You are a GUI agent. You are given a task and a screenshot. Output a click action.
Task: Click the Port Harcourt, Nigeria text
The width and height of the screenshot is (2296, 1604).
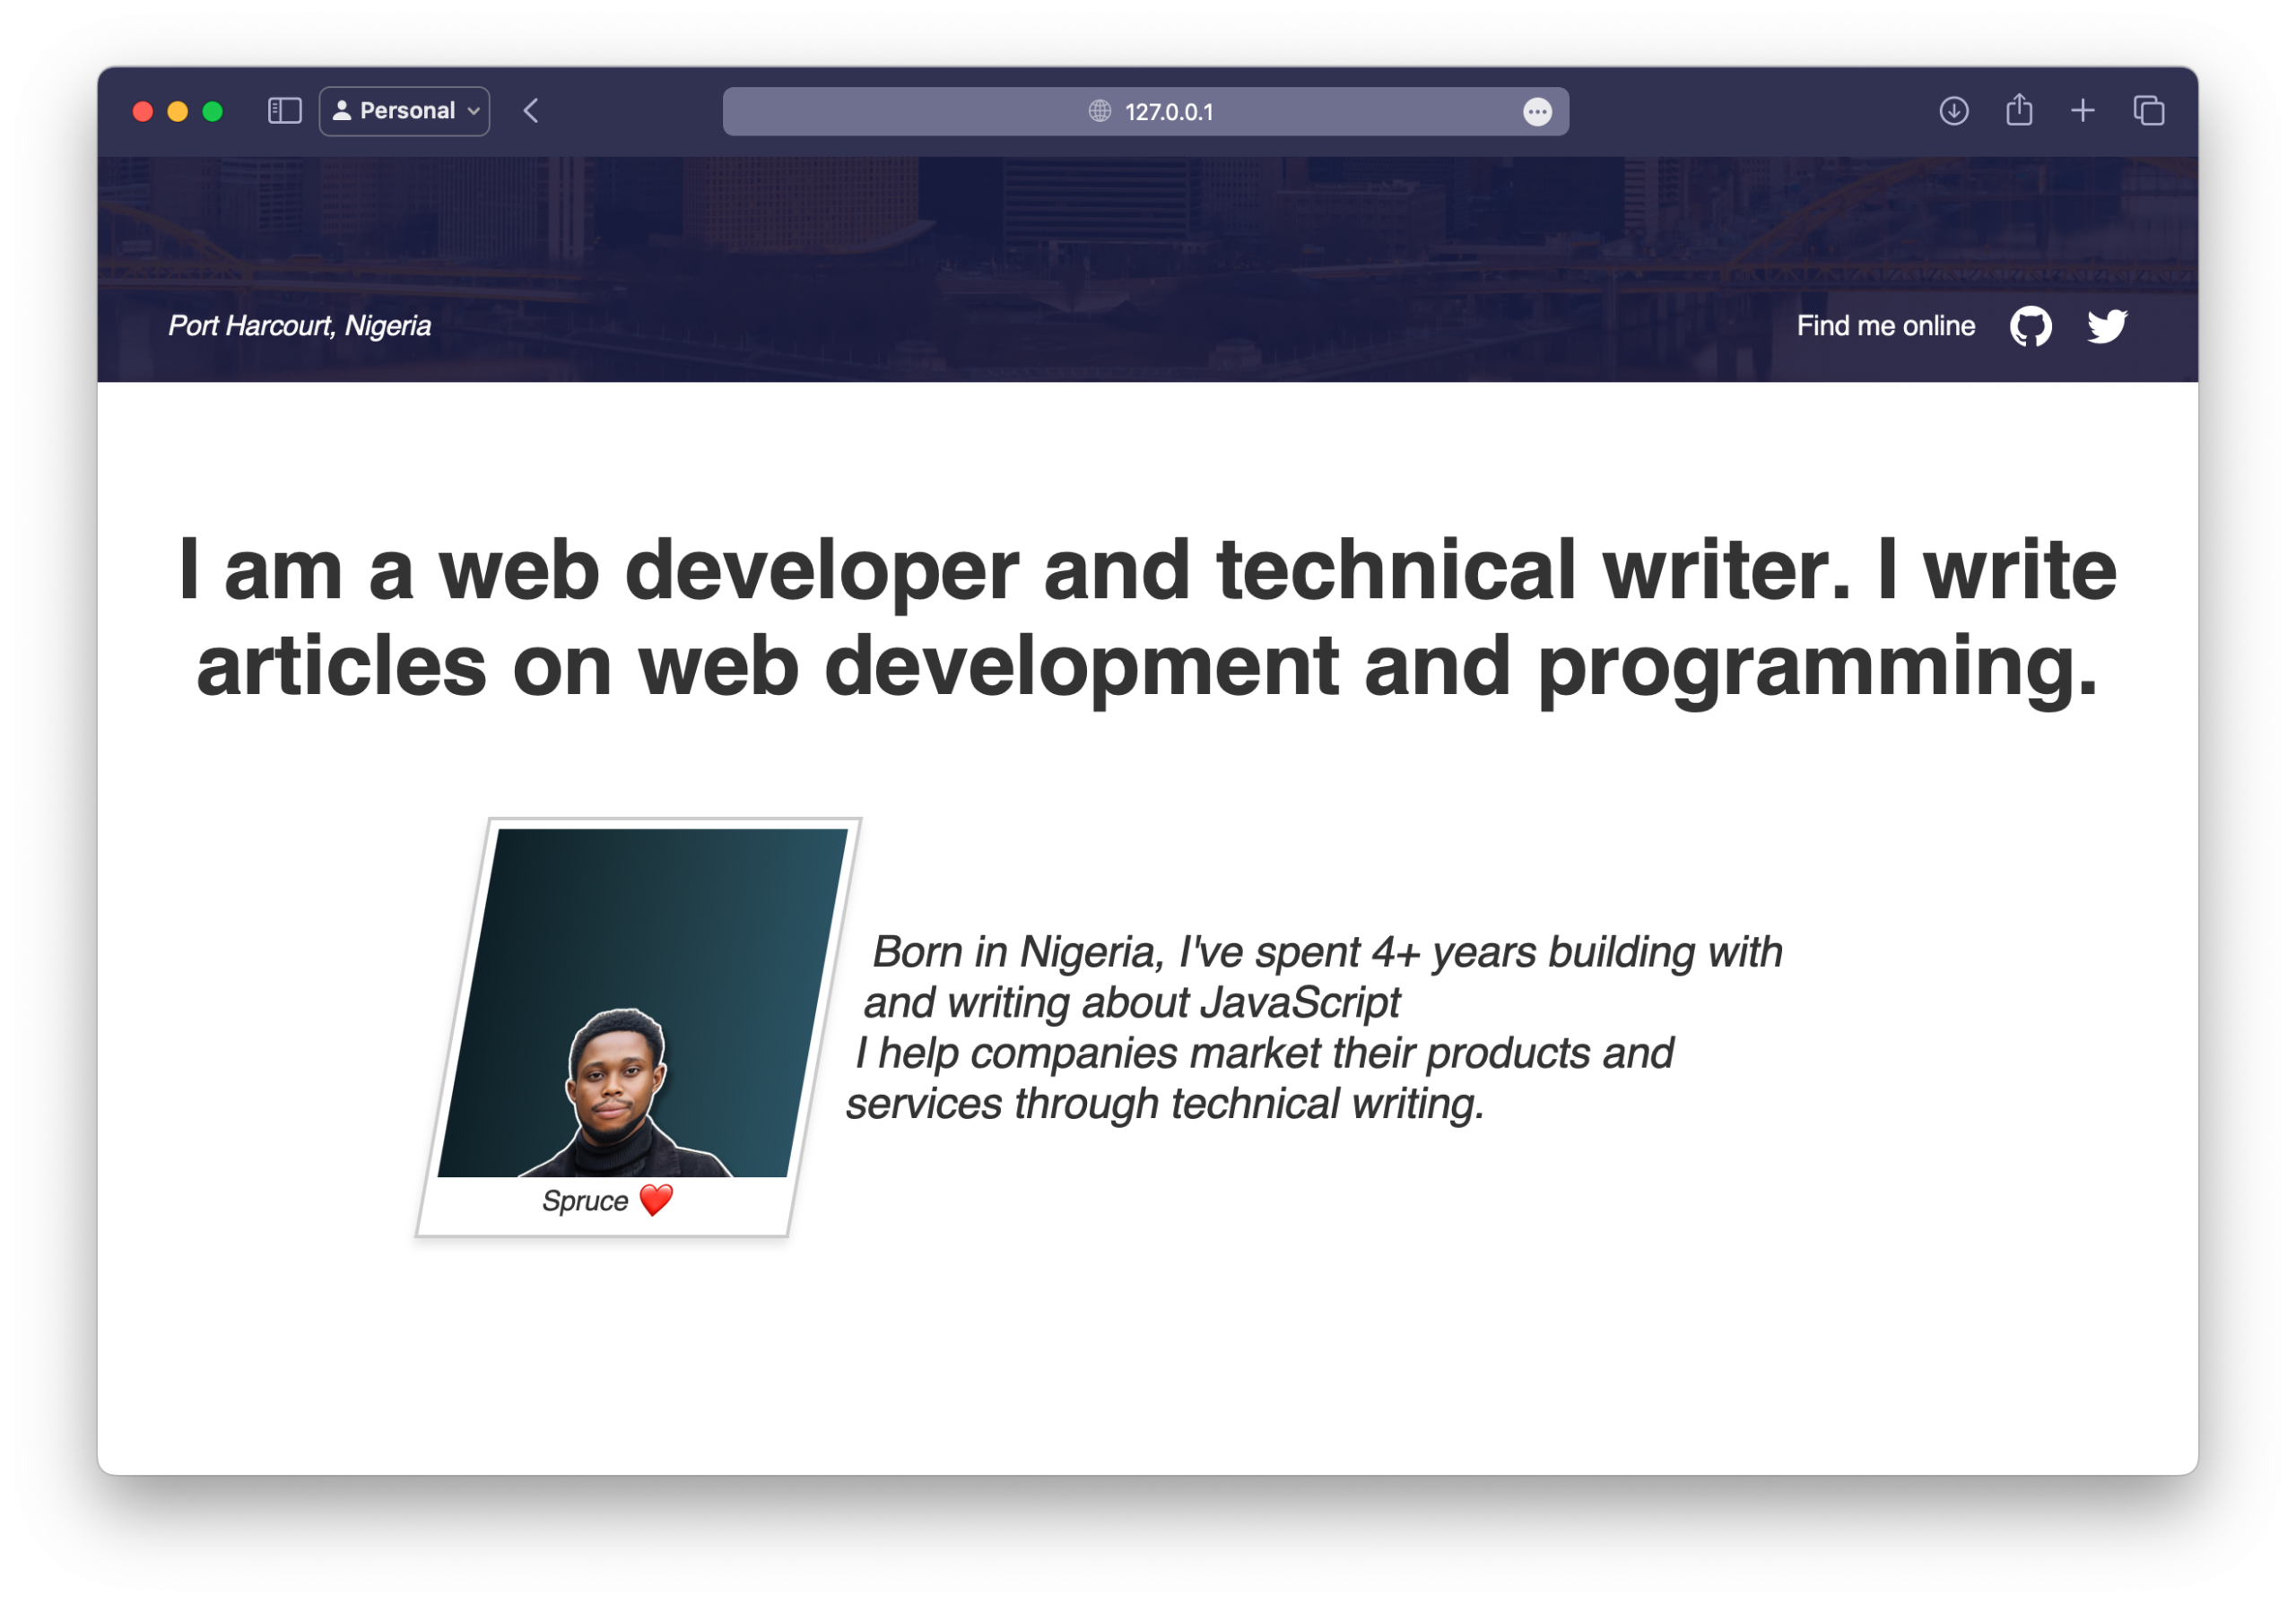click(x=299, y=325)
